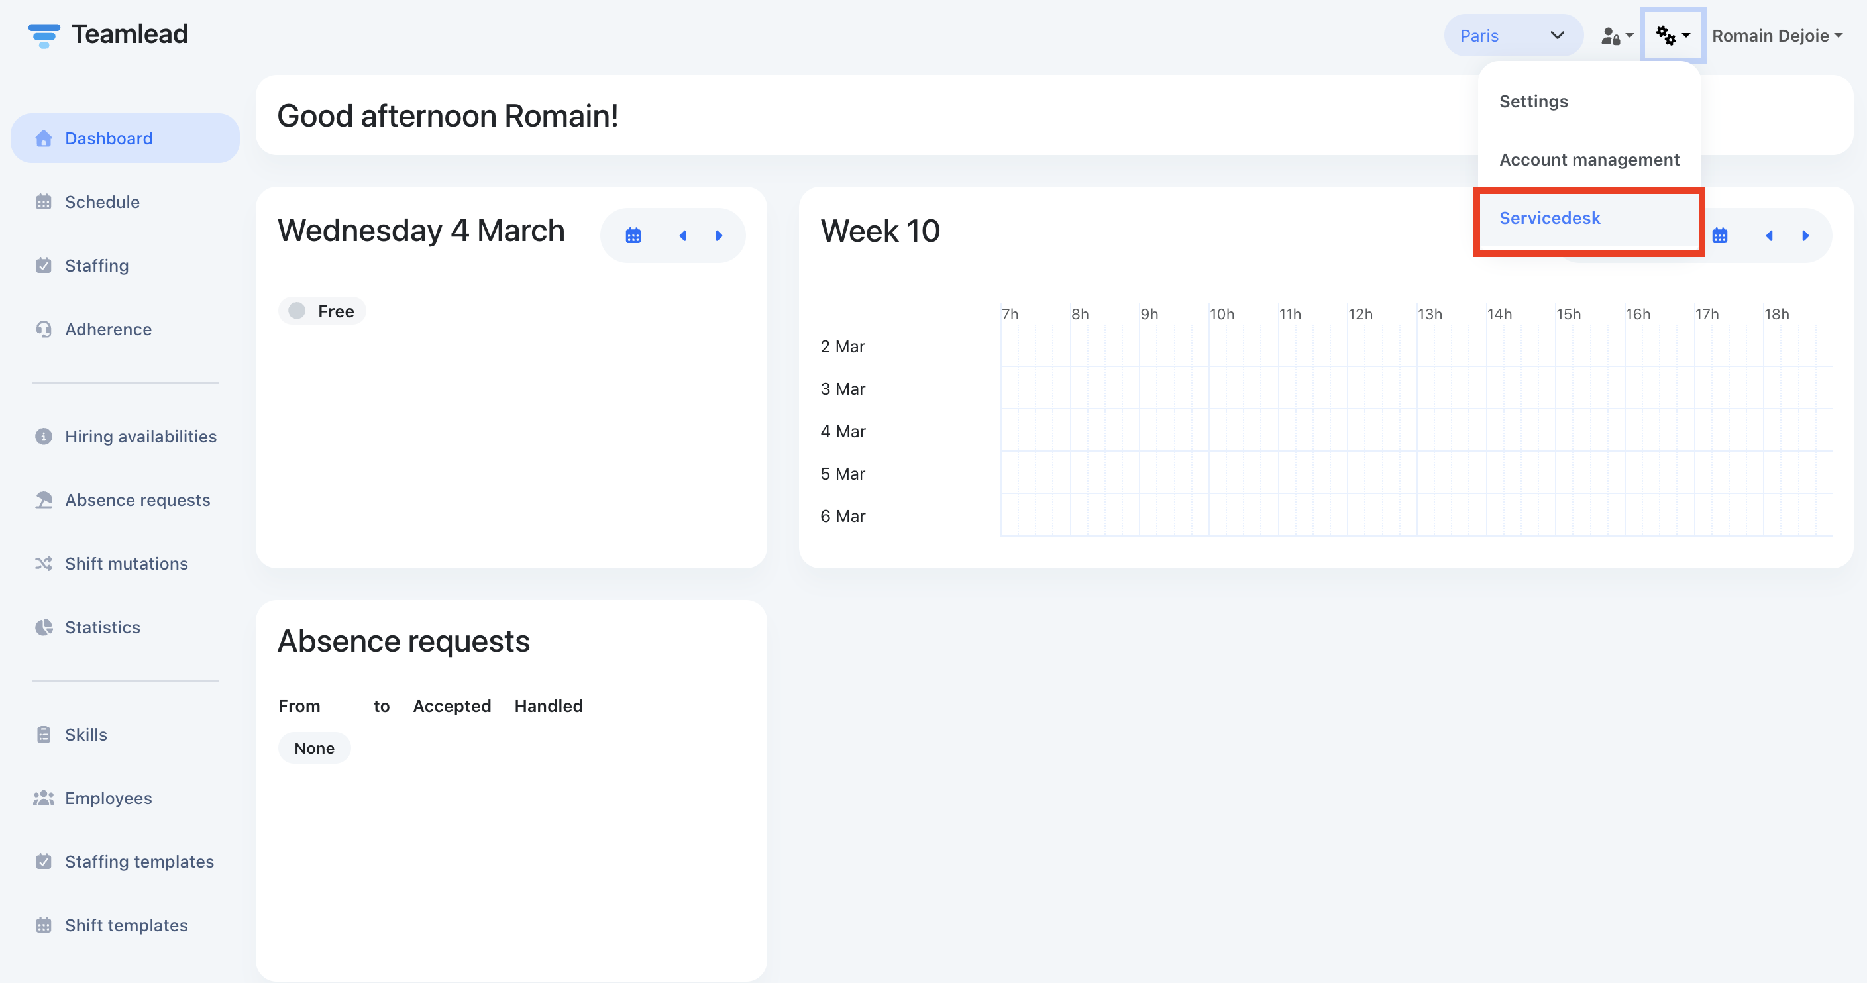The height and width of the screenshot is (983, 1867).
Task: Go to previous day with left arrow
Action: [682, 235]
